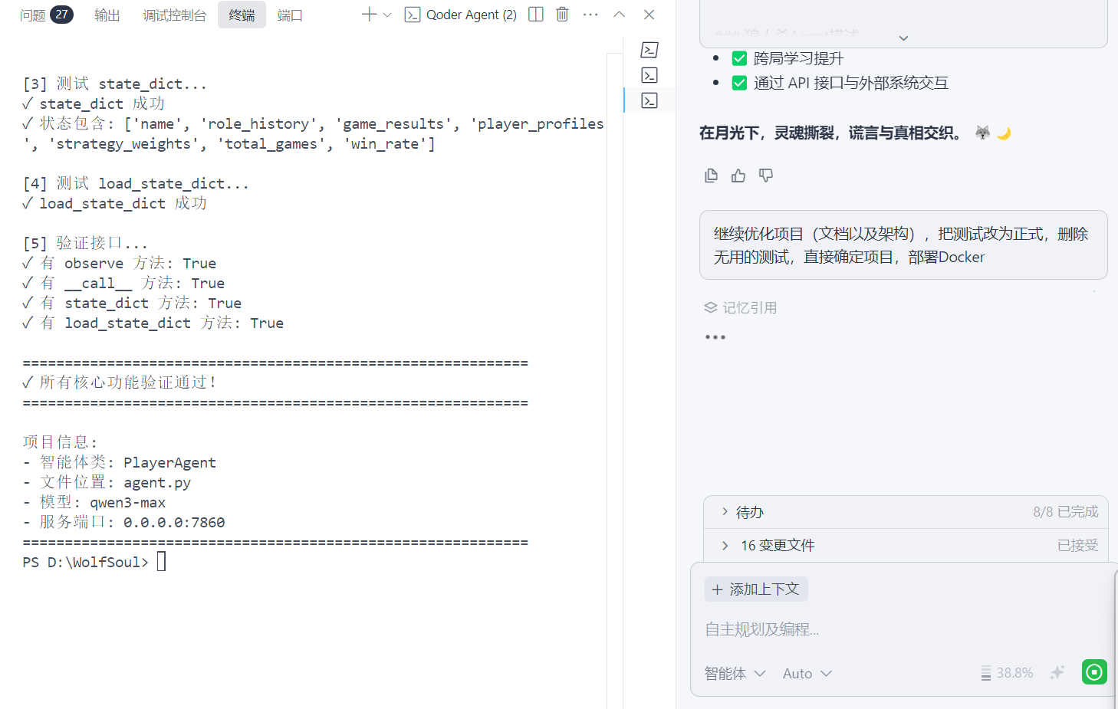The height and width of the screenshot is (709, 1118).
Task: Kill terminal with trash icon
Action: (562, 15)
